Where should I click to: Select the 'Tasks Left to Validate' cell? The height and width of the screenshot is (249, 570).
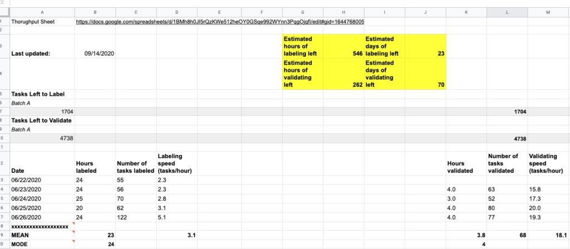point(42,120)
